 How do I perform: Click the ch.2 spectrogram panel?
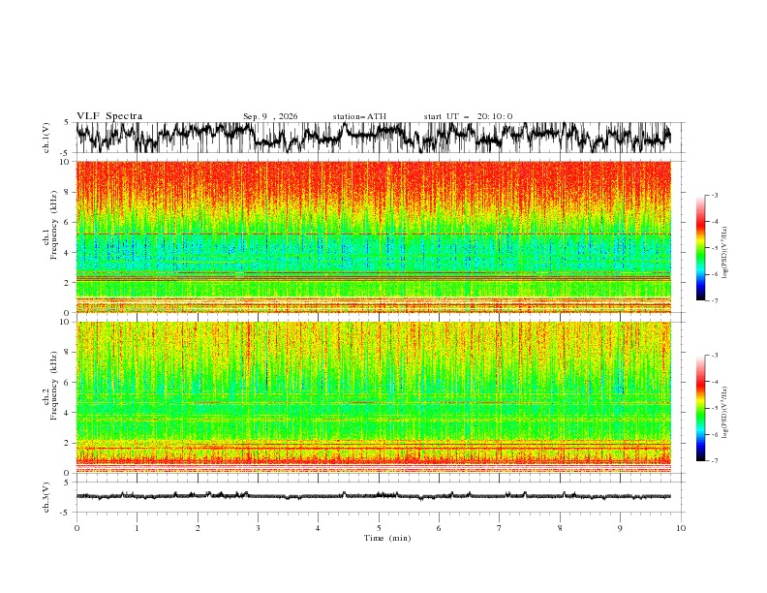point(374,397)
